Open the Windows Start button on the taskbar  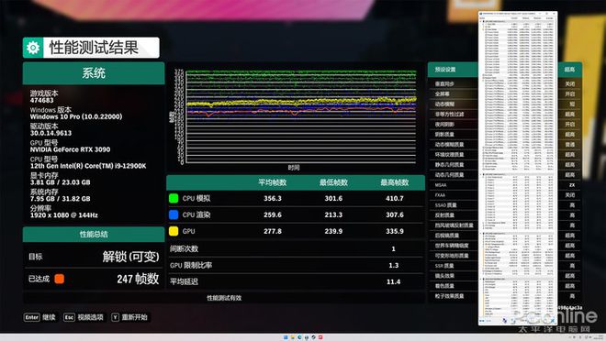click(x=286, y=337)
